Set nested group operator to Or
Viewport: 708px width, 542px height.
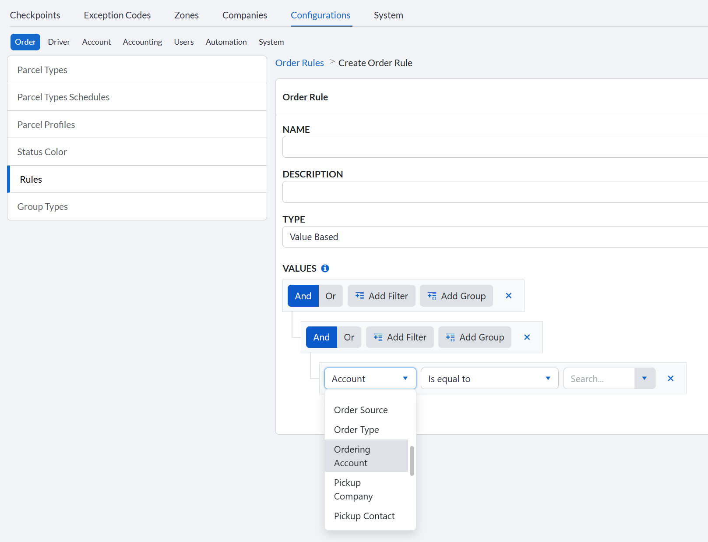[x=349, y=337]
